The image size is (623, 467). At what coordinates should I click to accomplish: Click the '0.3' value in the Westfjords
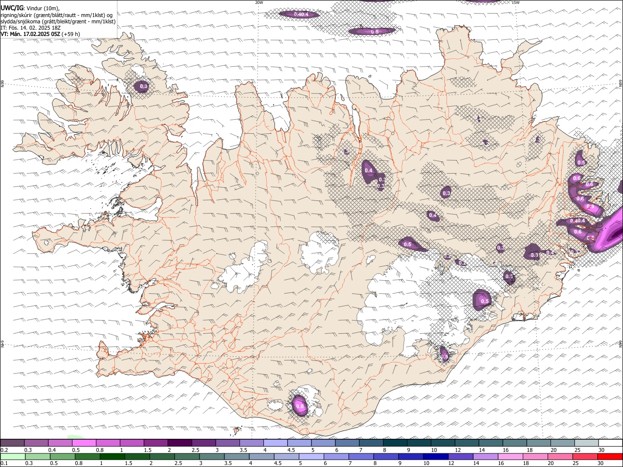pyautogui.click(x=144, y=87)
